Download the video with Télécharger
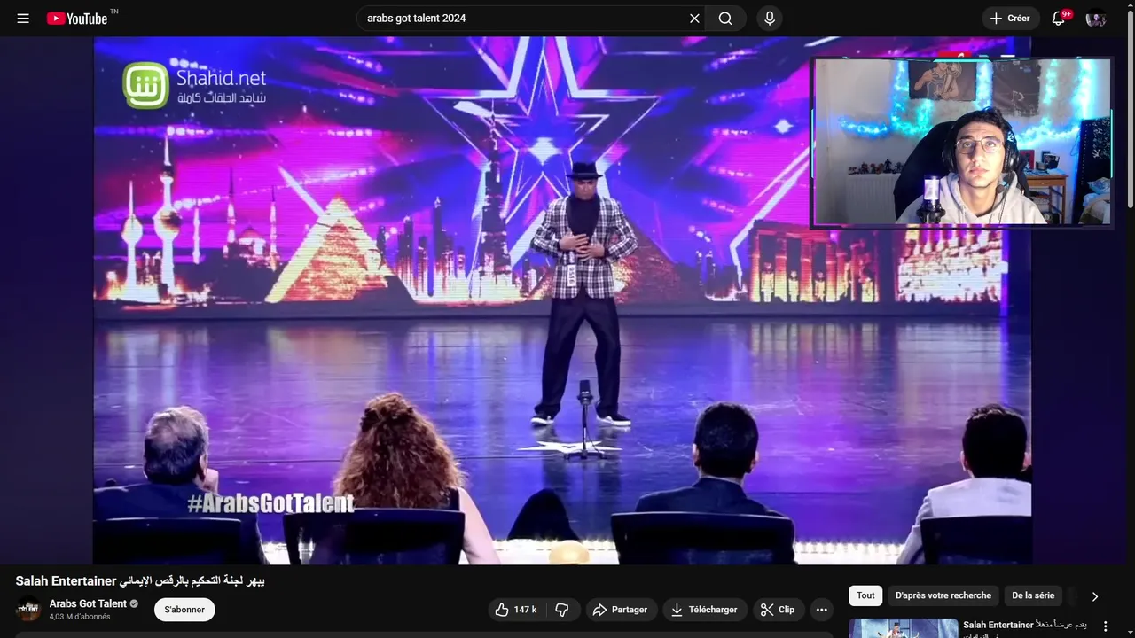The height and width of the screenshot is (638, 1135). coord(704,610)
